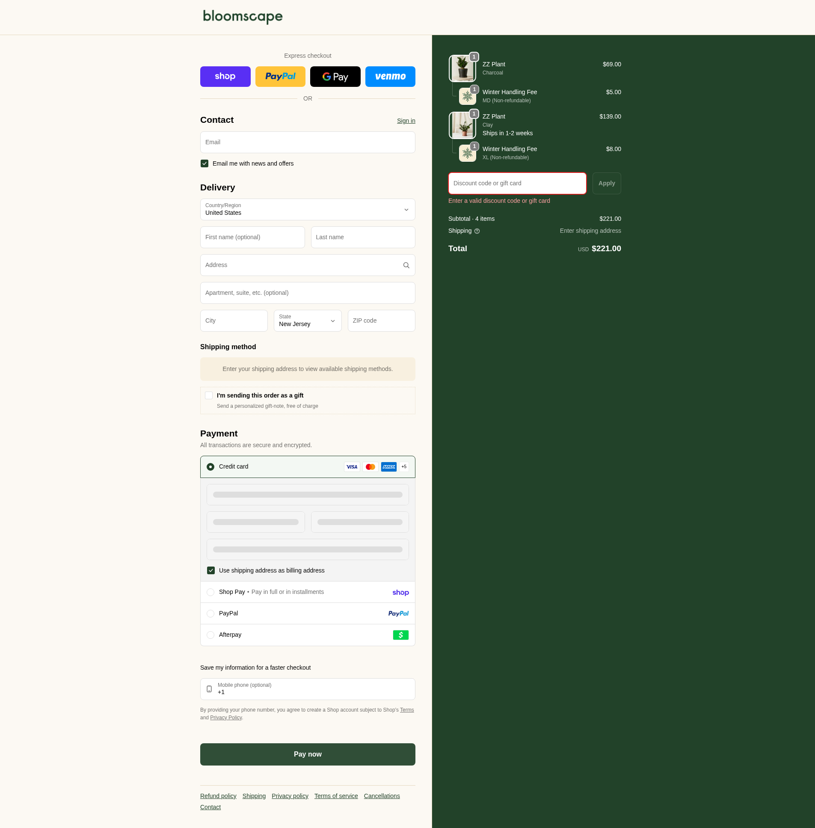Click the shipping help question-mark icon
This screenshot has width=815, height=828.
tap(477, 231)
